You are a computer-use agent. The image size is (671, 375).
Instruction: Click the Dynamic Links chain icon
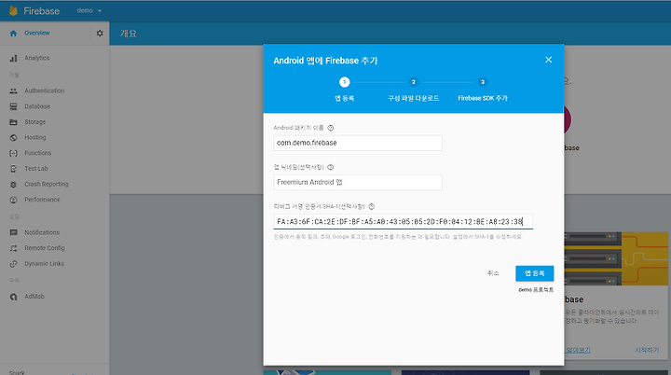pyautogui.click(x=13, y=264)
